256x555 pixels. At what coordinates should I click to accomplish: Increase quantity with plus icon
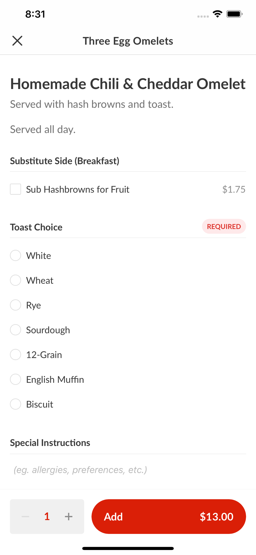coord(69,516)
